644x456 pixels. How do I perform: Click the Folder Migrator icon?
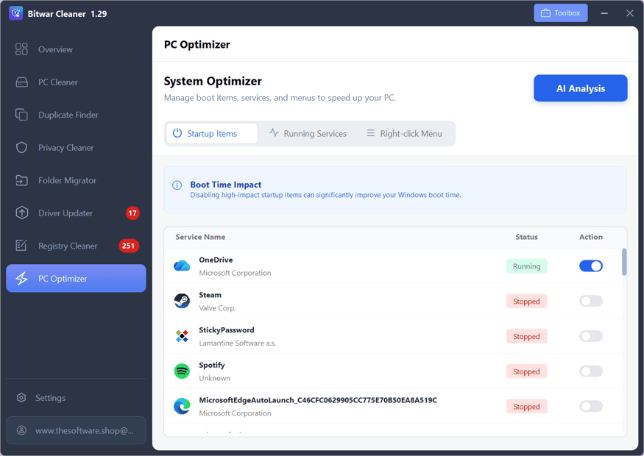21,180
